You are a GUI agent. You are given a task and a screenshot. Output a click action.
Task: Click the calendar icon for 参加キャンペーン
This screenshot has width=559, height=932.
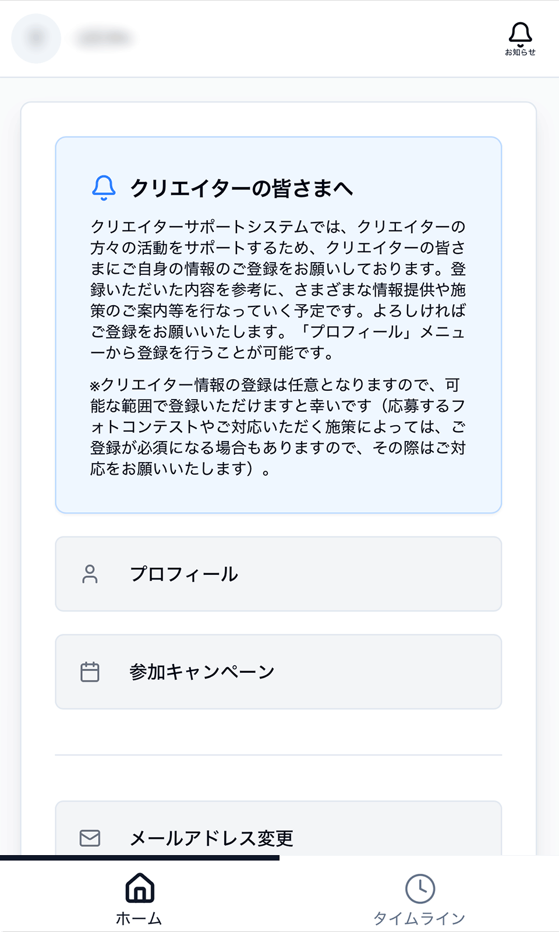point(90,672)
